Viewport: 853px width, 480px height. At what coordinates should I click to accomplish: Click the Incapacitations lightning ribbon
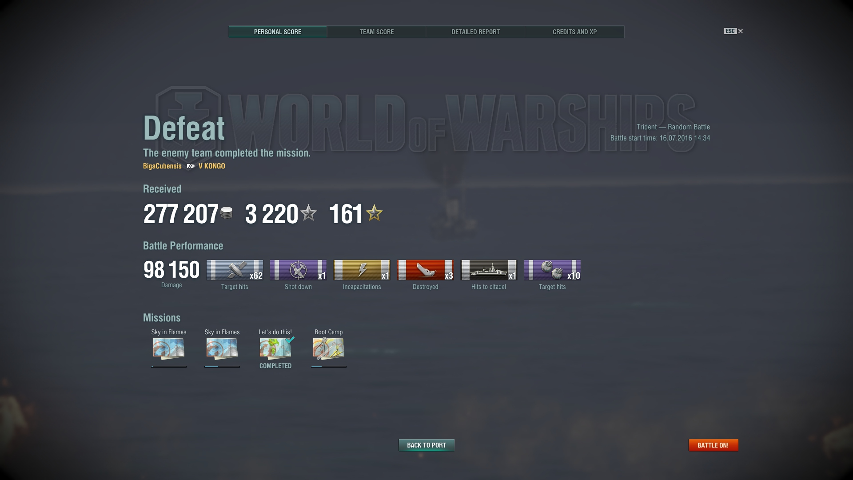click(362, 270)
